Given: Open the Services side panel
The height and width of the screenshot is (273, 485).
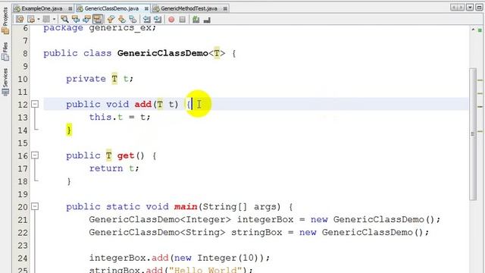Looking at the screenshot, I should (x=5, y=82).
